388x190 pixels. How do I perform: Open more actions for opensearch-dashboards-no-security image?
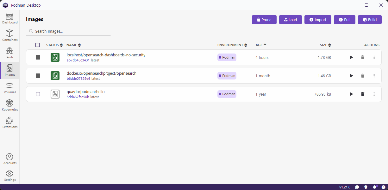tap(374, 57)
